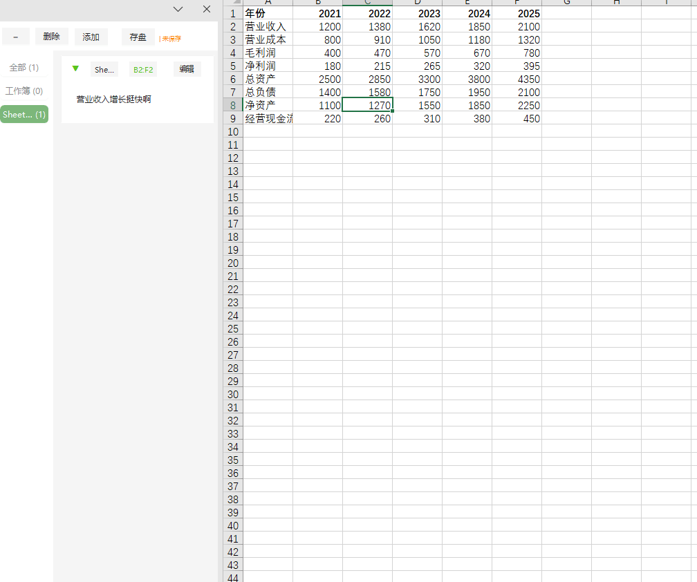697x582 pixels.
Task: Select the header cell 2025
Action: tap(517, 13)
